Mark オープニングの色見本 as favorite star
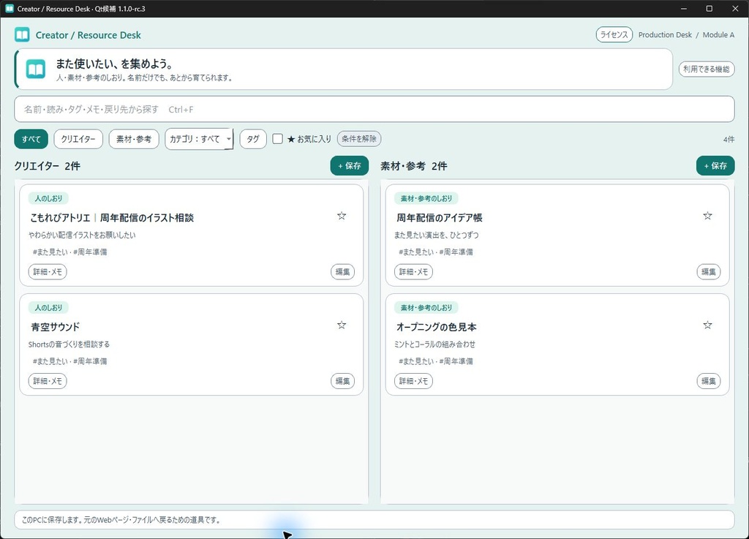The width and height of the screenshot is (749, 539). [x=707, y=325]
